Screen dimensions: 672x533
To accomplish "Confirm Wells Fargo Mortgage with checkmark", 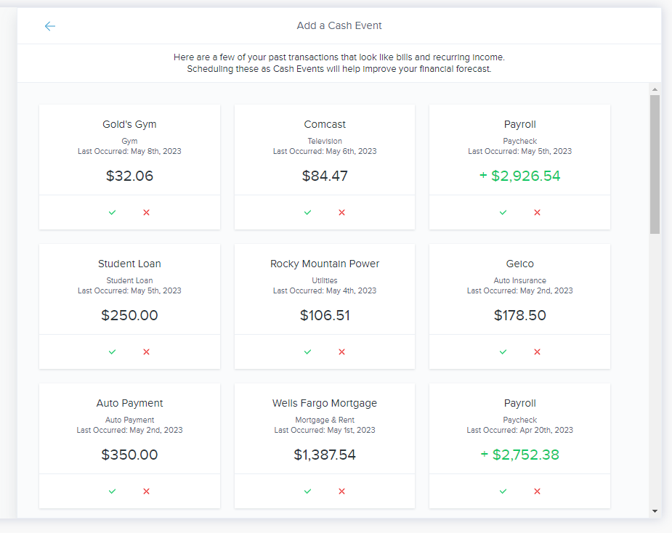I will [x=308, y=492].
